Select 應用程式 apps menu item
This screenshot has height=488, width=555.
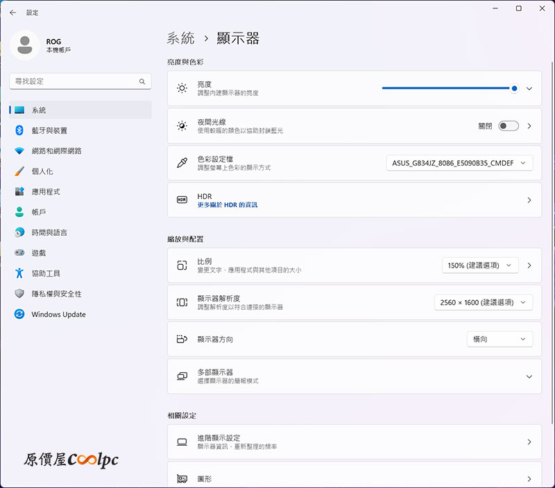(46, 192)
